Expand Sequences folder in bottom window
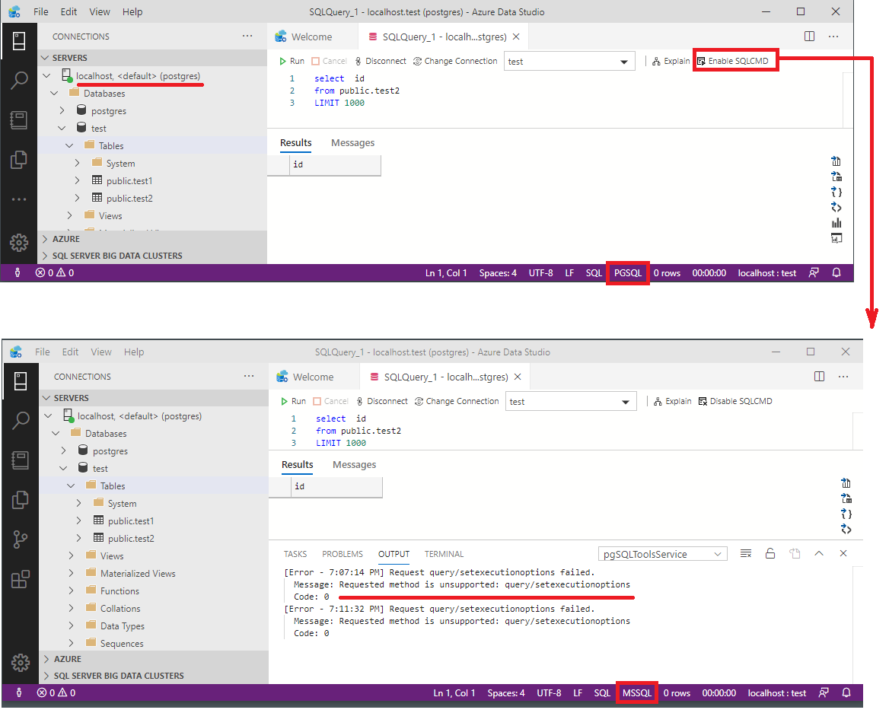 click(71, 643)
